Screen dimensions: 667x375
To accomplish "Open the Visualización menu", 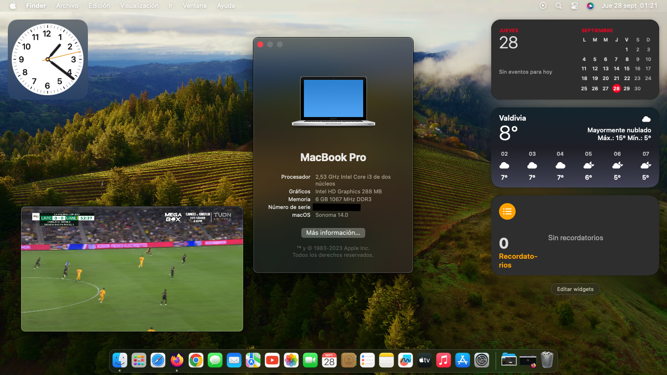I will click(139, 6).
